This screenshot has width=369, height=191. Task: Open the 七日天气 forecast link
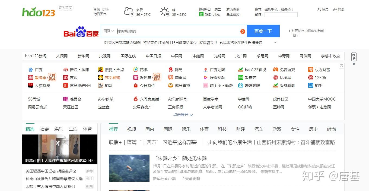tap(100, 14)
